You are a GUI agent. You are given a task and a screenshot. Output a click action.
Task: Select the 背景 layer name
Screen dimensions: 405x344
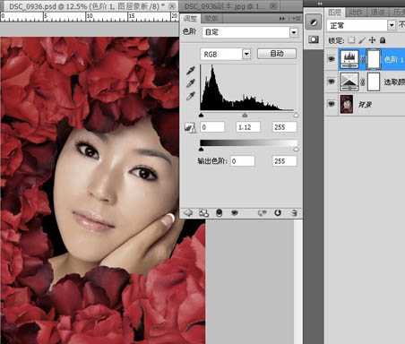(x=365, y=105)
